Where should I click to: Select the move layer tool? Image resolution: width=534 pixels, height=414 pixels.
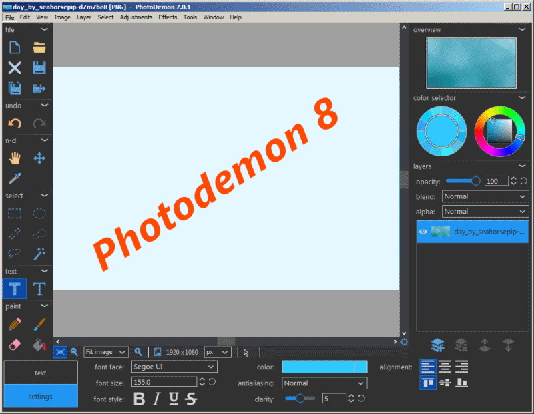click(39, 158)
